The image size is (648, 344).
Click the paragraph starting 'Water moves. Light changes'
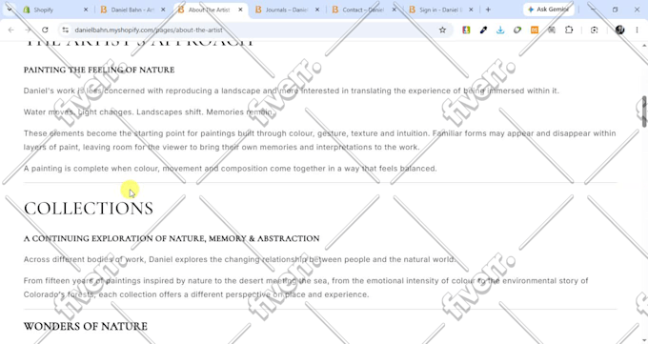tap(150, 112)
